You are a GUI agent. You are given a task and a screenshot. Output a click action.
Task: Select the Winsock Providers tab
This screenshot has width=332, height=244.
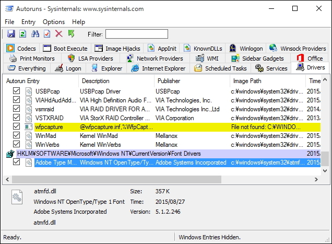pos(298,49)
